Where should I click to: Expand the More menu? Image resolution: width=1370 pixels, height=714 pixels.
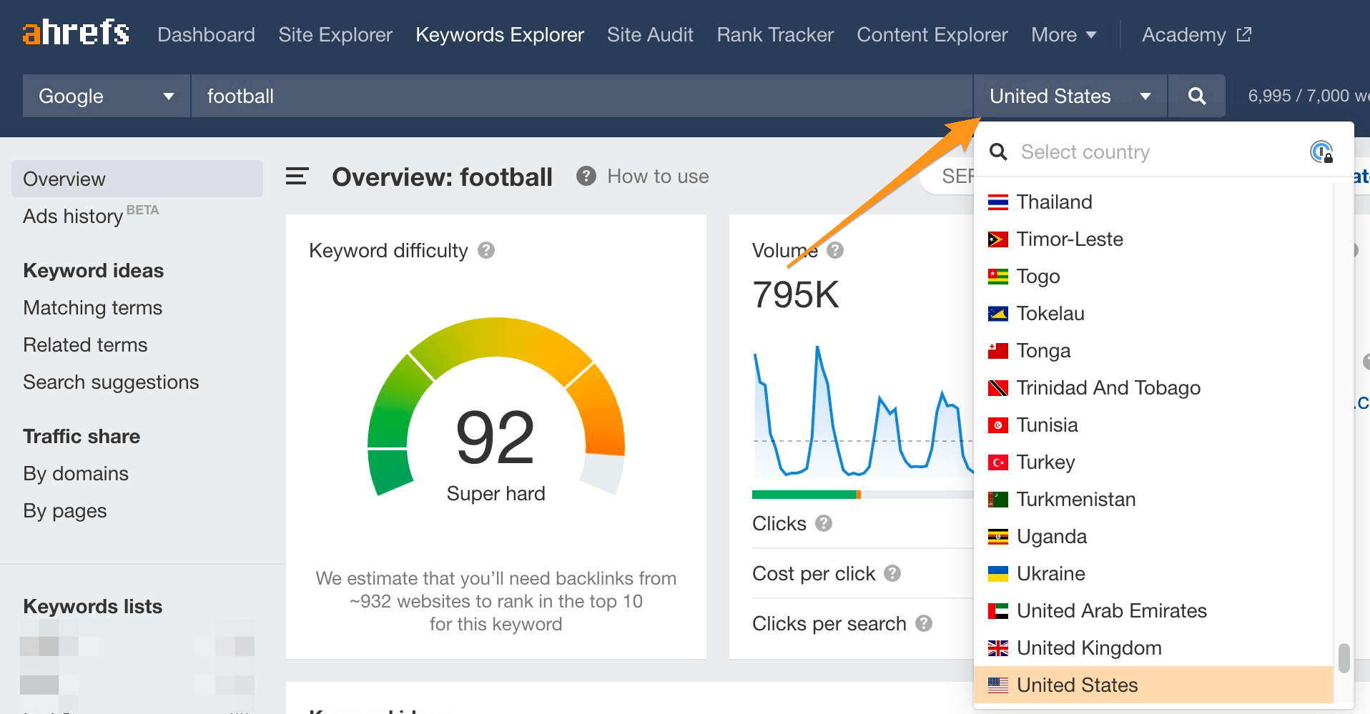1063,34
